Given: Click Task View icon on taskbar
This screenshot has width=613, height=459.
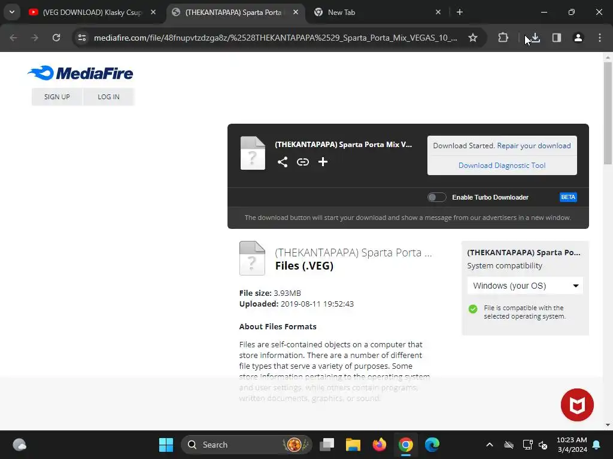Looking at the screenshot, I should click(x=327, y=445).
